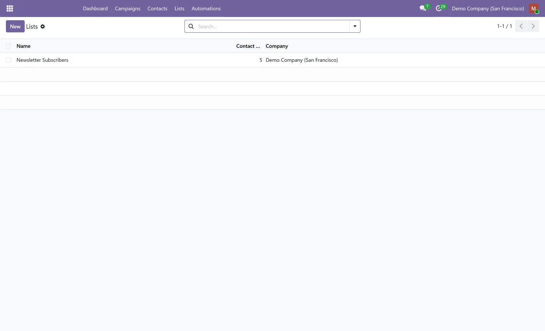This screenshot has width=545, height=331.
Task: Open the Campaigns menu
Action: coord(128,9)
